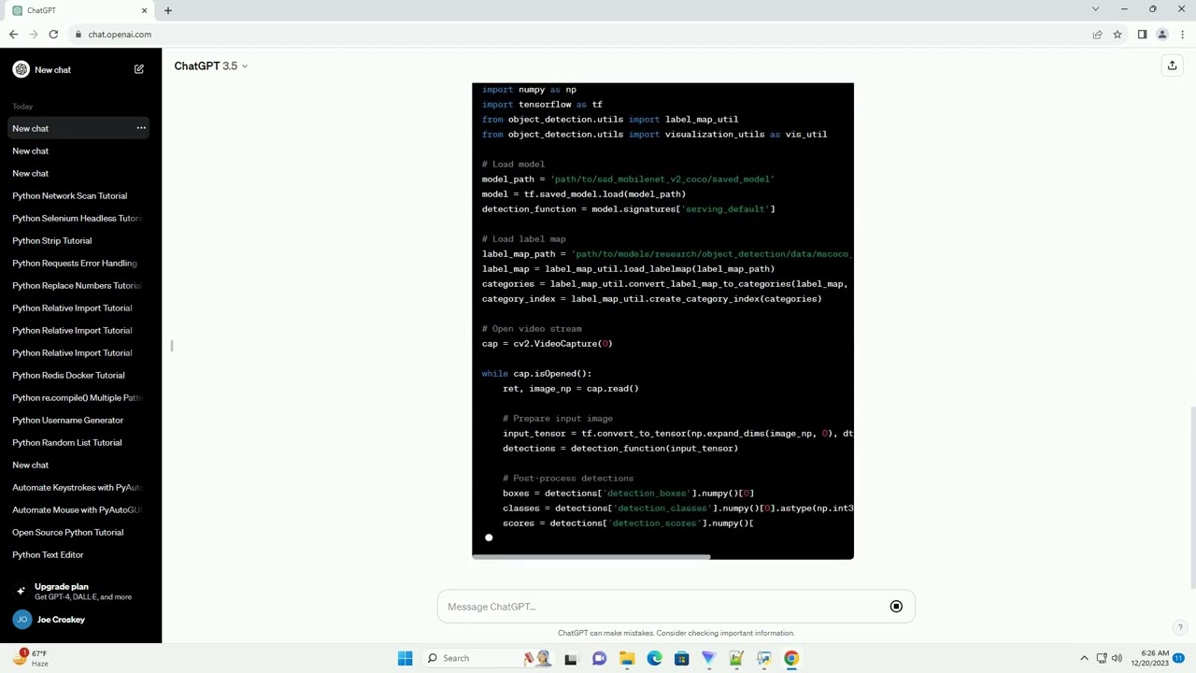Click Upgrade plan in the sidebar
Image resolution: width=1196 pixels, height=673 pixels.
80,591
